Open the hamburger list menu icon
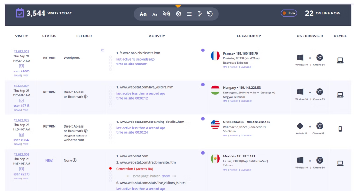This screenshot has height=193, width=361. (189, 14)
